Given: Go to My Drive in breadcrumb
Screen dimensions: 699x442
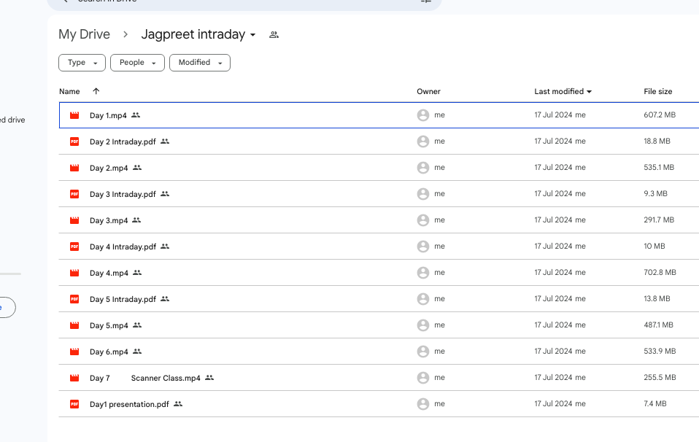Looking at the screenshot, I should pyautogui.click(x=84, y=34).
